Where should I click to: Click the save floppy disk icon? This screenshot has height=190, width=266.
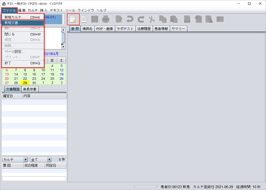(x=95, y=19)
